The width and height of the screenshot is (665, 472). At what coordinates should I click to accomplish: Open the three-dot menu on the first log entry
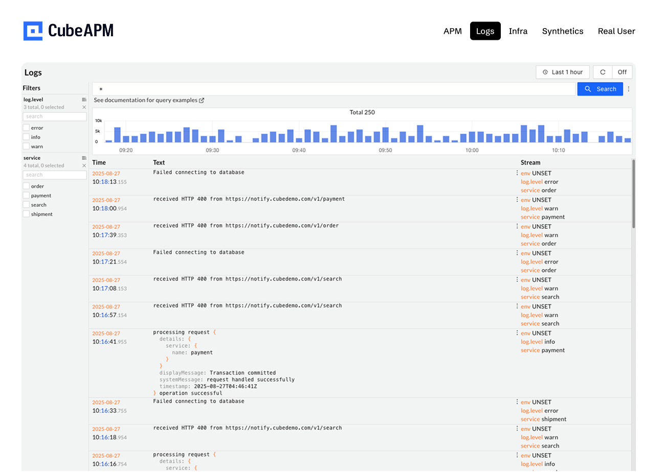pos(518,172)
